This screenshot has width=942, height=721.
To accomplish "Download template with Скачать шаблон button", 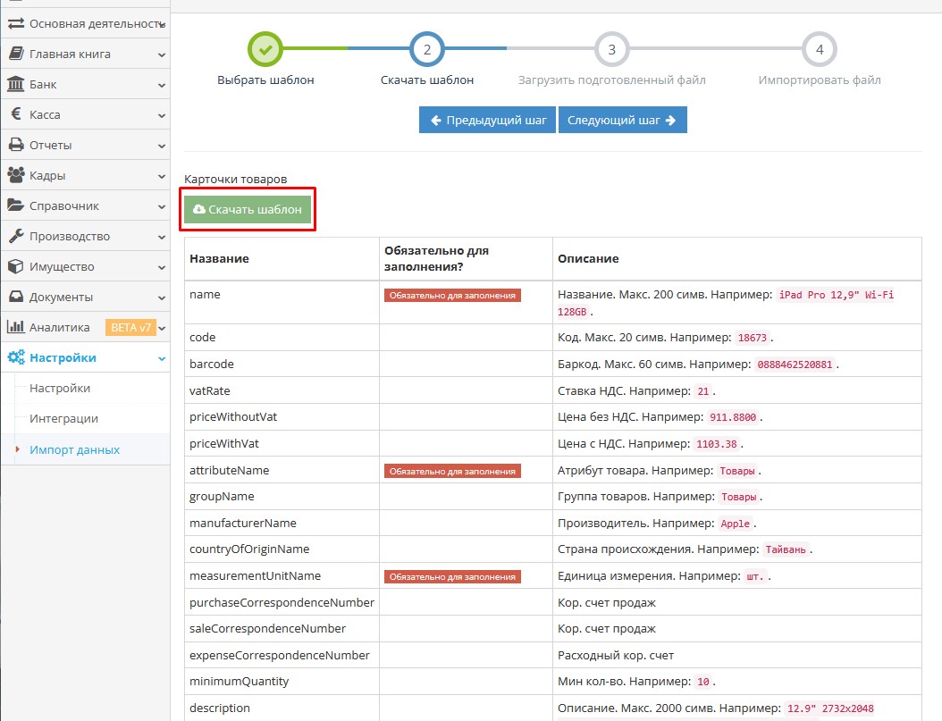I will coord(248,210).
